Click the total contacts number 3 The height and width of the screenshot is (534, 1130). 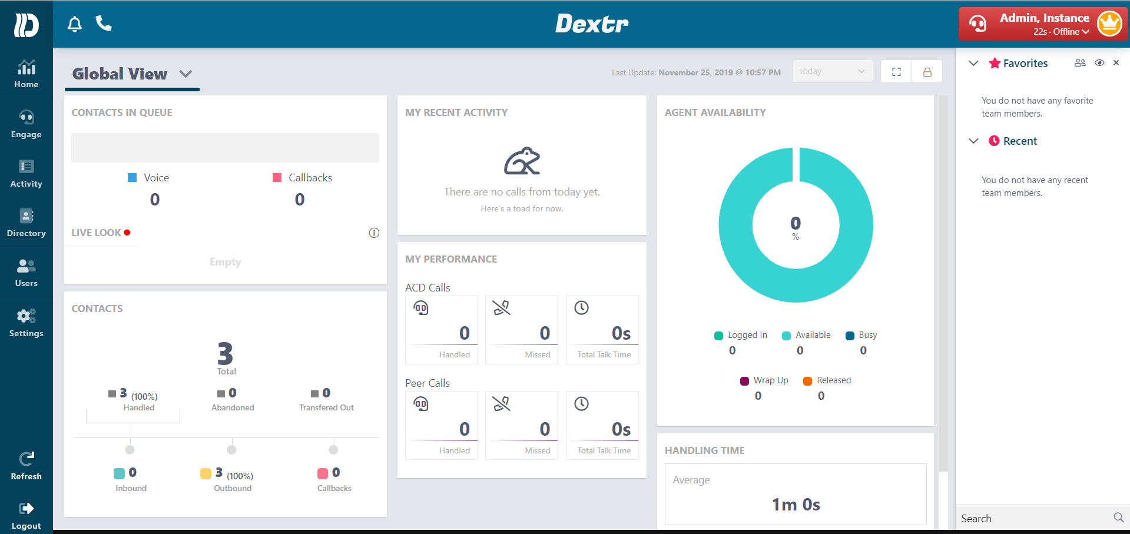225,354
